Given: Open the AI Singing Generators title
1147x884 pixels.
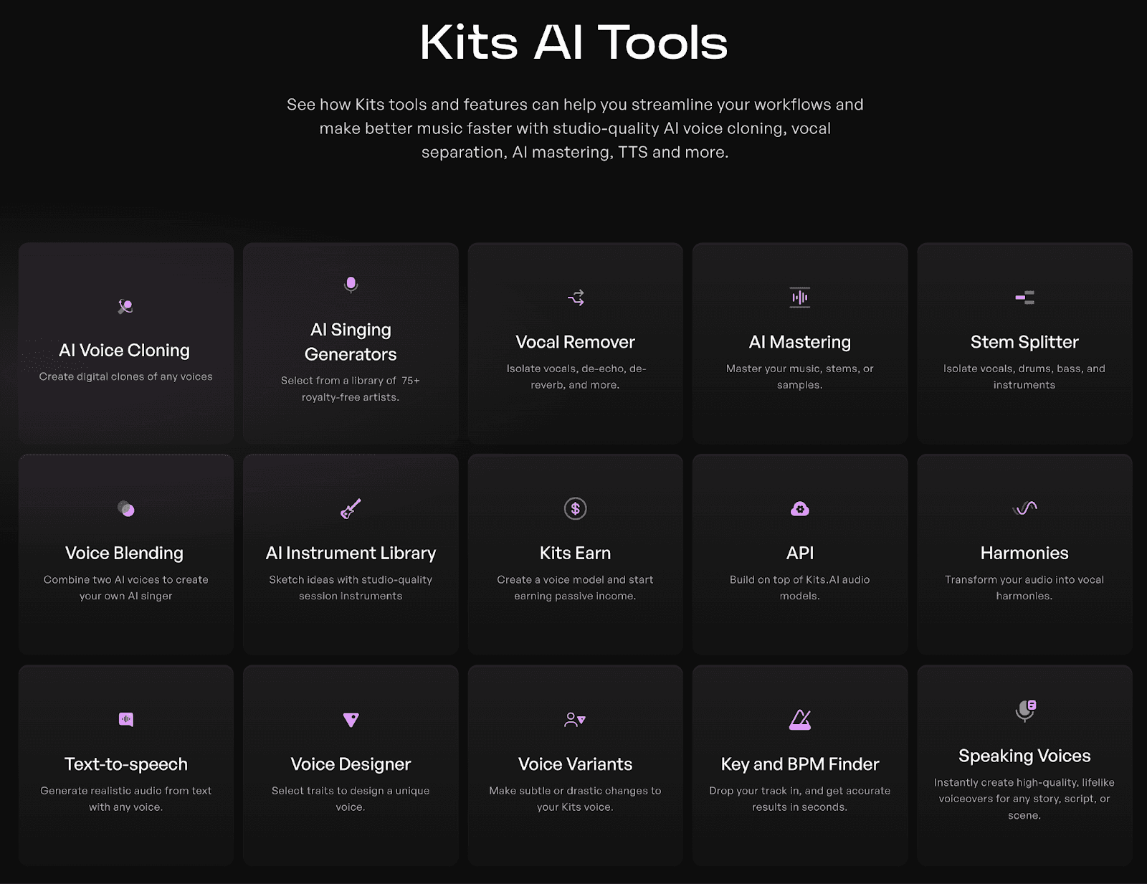Looking at the screenshot, I should [351, 342].
